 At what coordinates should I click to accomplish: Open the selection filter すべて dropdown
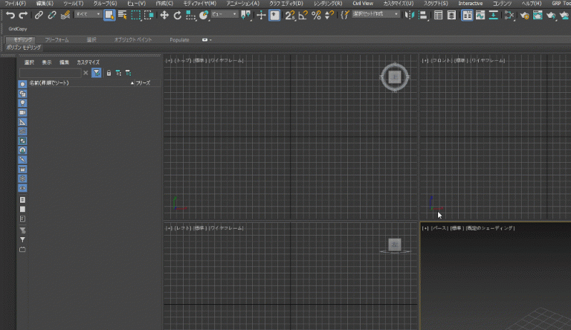pyautogui.click(x=88, y=15)
